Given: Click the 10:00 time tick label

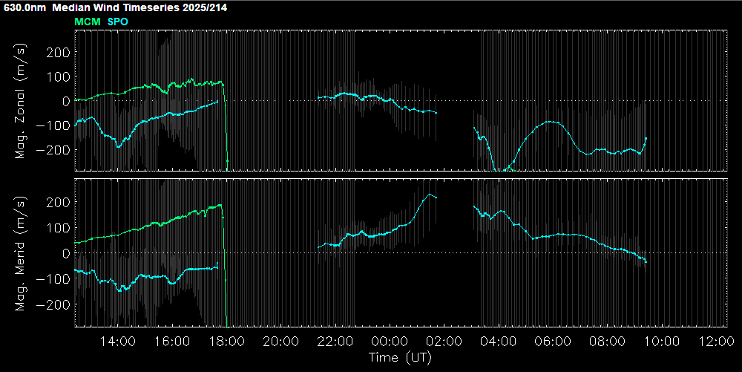Looking at the screenshot, I should coord(662,342).
